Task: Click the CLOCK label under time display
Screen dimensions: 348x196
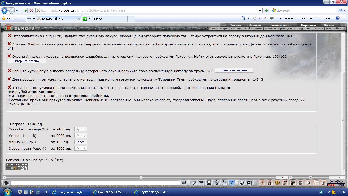Action: [332, 185]
